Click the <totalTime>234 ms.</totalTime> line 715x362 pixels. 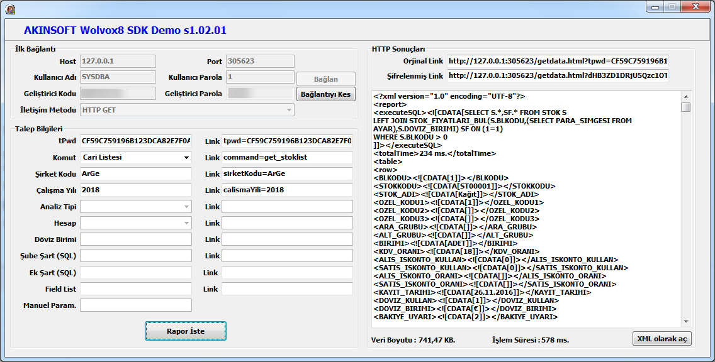tap(434, 154)
